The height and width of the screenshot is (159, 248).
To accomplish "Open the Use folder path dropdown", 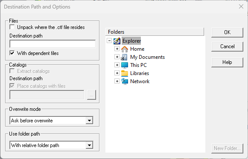I will click(x=89, y=145).
